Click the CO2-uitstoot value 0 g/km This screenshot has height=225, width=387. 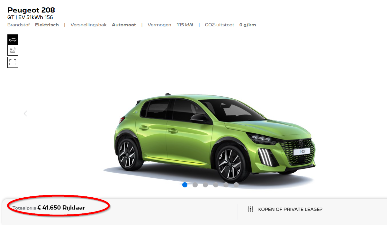248,25
